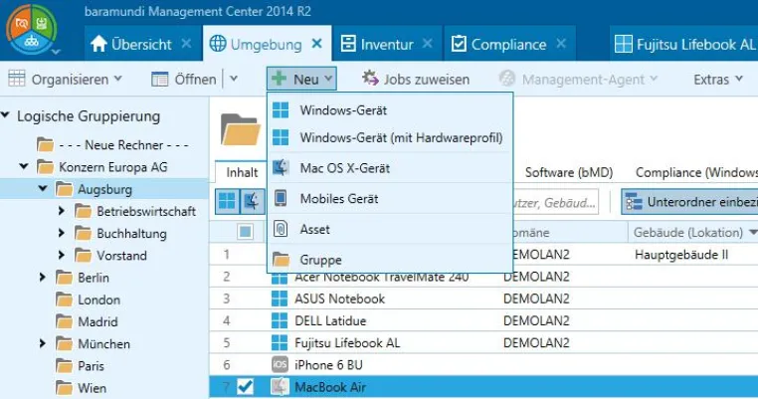Close the Umgebung tab
Image resolution: width=758 pixels, height=399 pixels.
pos(317,44)
